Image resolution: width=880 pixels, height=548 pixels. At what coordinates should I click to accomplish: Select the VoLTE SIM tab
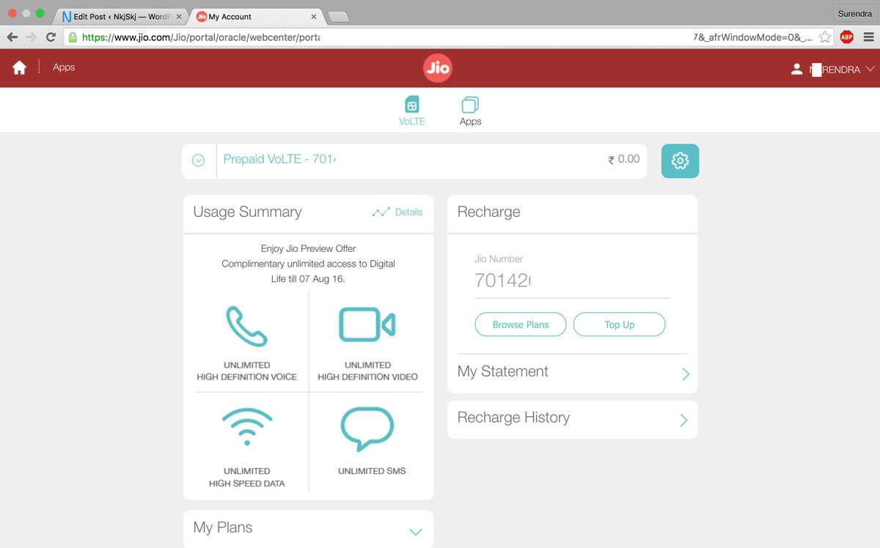(412, 111)
